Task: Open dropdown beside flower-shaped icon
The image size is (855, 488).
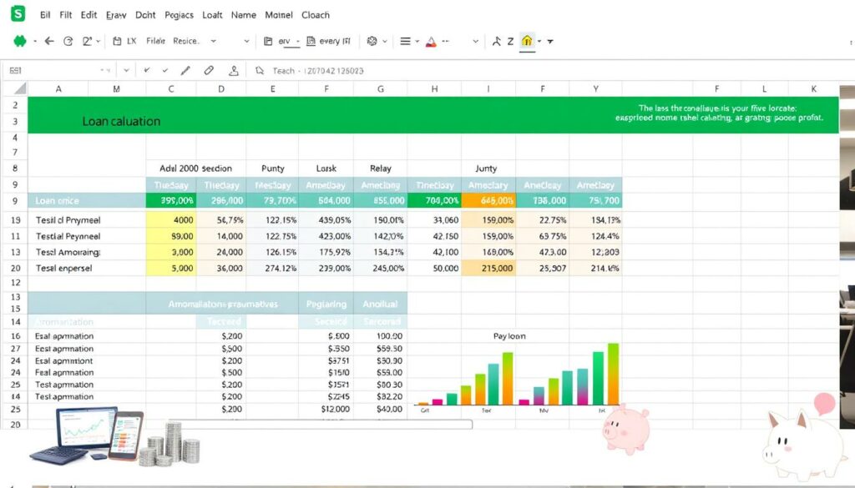Action: [x=385, y=42]
